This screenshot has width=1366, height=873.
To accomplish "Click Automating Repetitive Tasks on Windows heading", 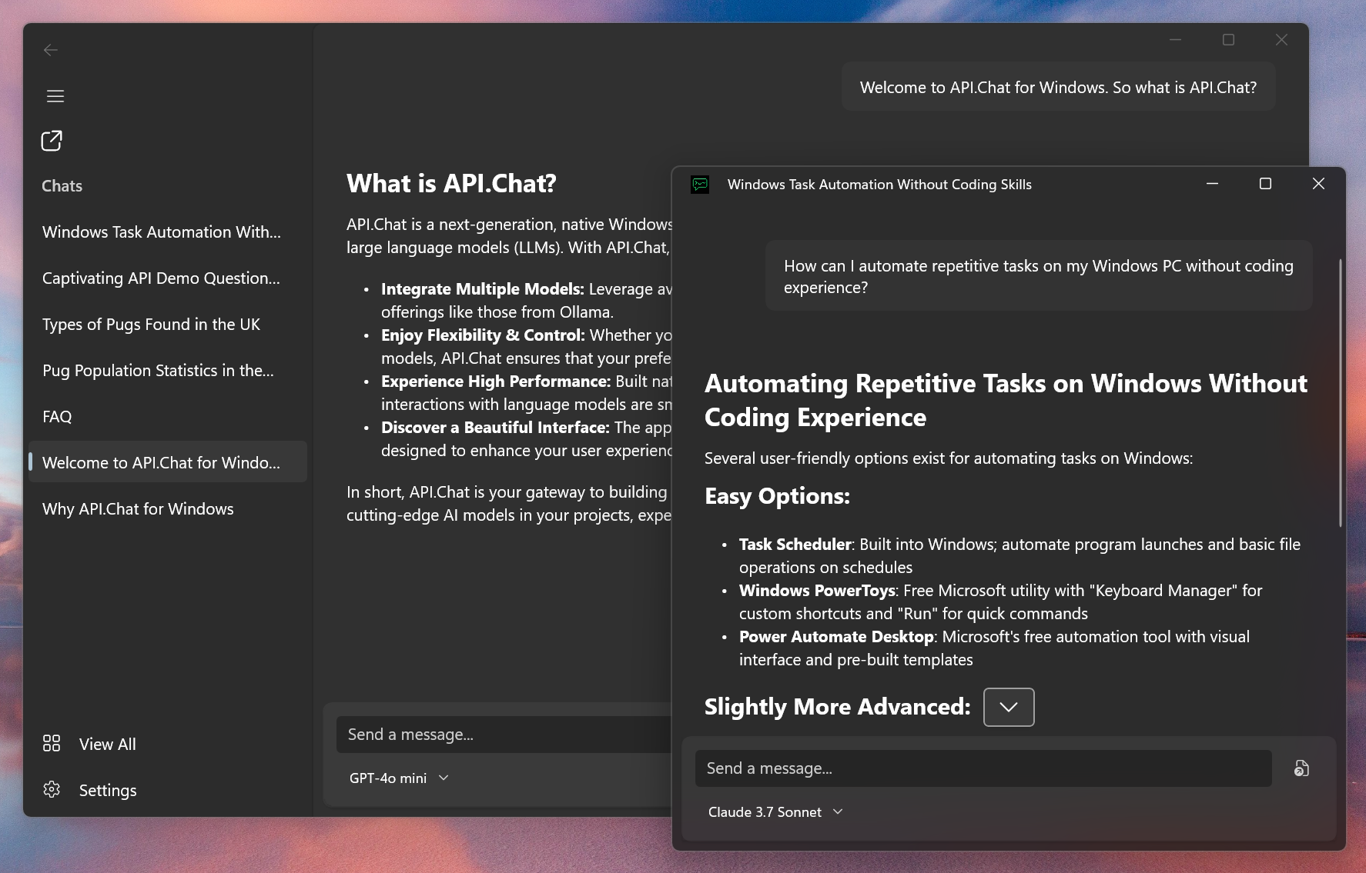I will [x=1006, y=400].
